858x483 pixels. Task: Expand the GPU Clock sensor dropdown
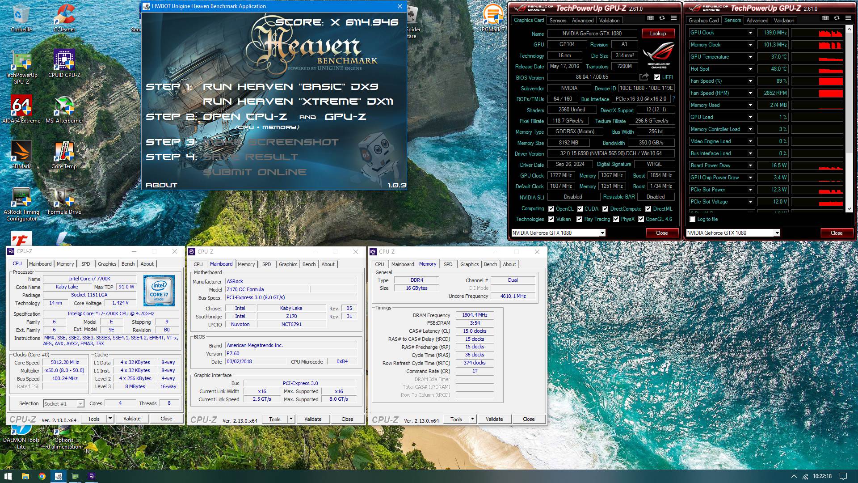pos(750,33)
